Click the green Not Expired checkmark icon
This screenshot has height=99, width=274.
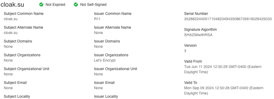coord(41,5)
